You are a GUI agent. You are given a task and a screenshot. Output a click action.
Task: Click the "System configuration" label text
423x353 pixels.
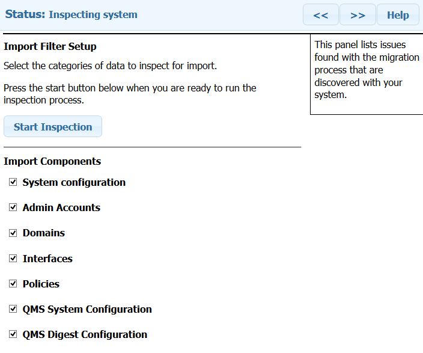(74, 182)
